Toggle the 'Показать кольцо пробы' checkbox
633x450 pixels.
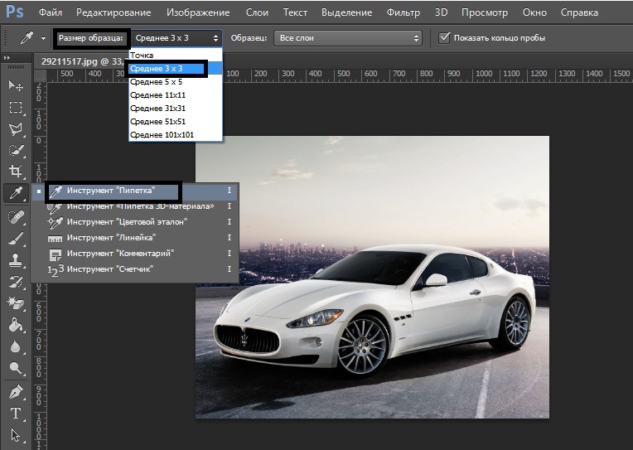pos(445,37)
